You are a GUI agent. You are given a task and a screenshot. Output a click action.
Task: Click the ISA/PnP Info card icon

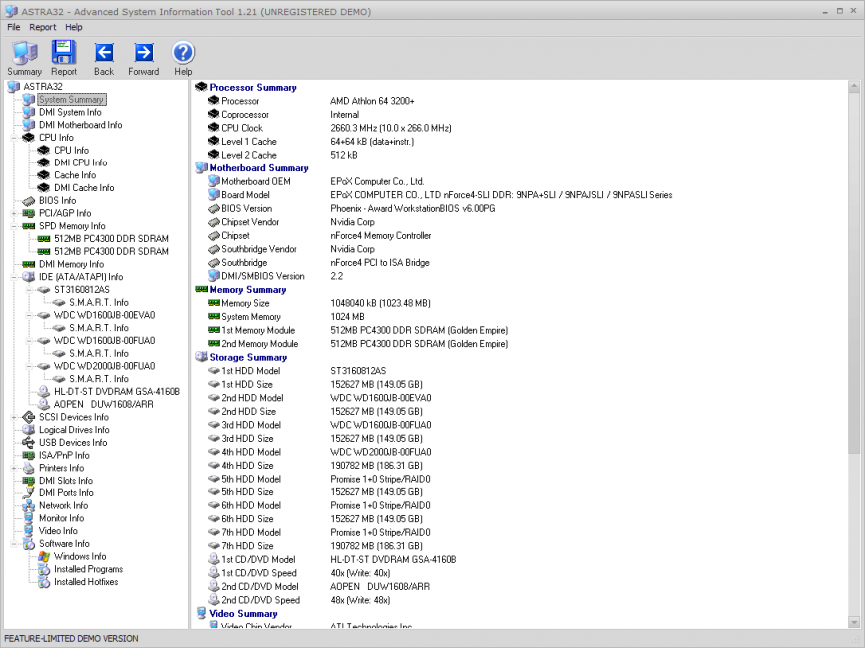[29, 456]
